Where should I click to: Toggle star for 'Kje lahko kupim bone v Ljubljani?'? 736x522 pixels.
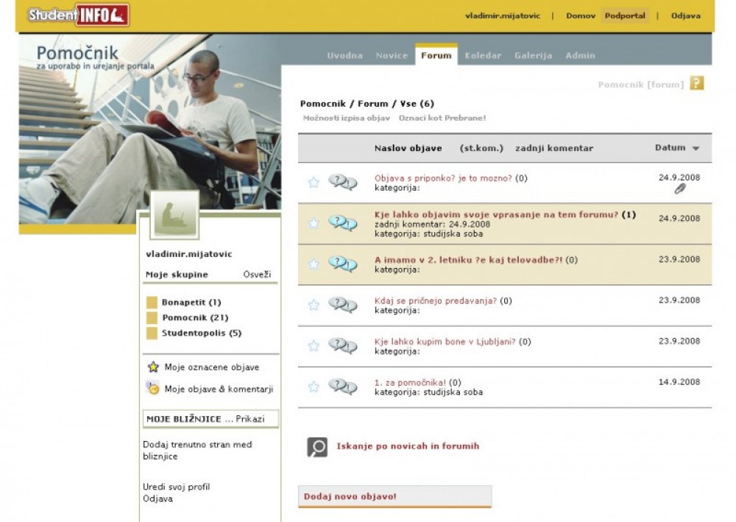(x=314, y=345)
